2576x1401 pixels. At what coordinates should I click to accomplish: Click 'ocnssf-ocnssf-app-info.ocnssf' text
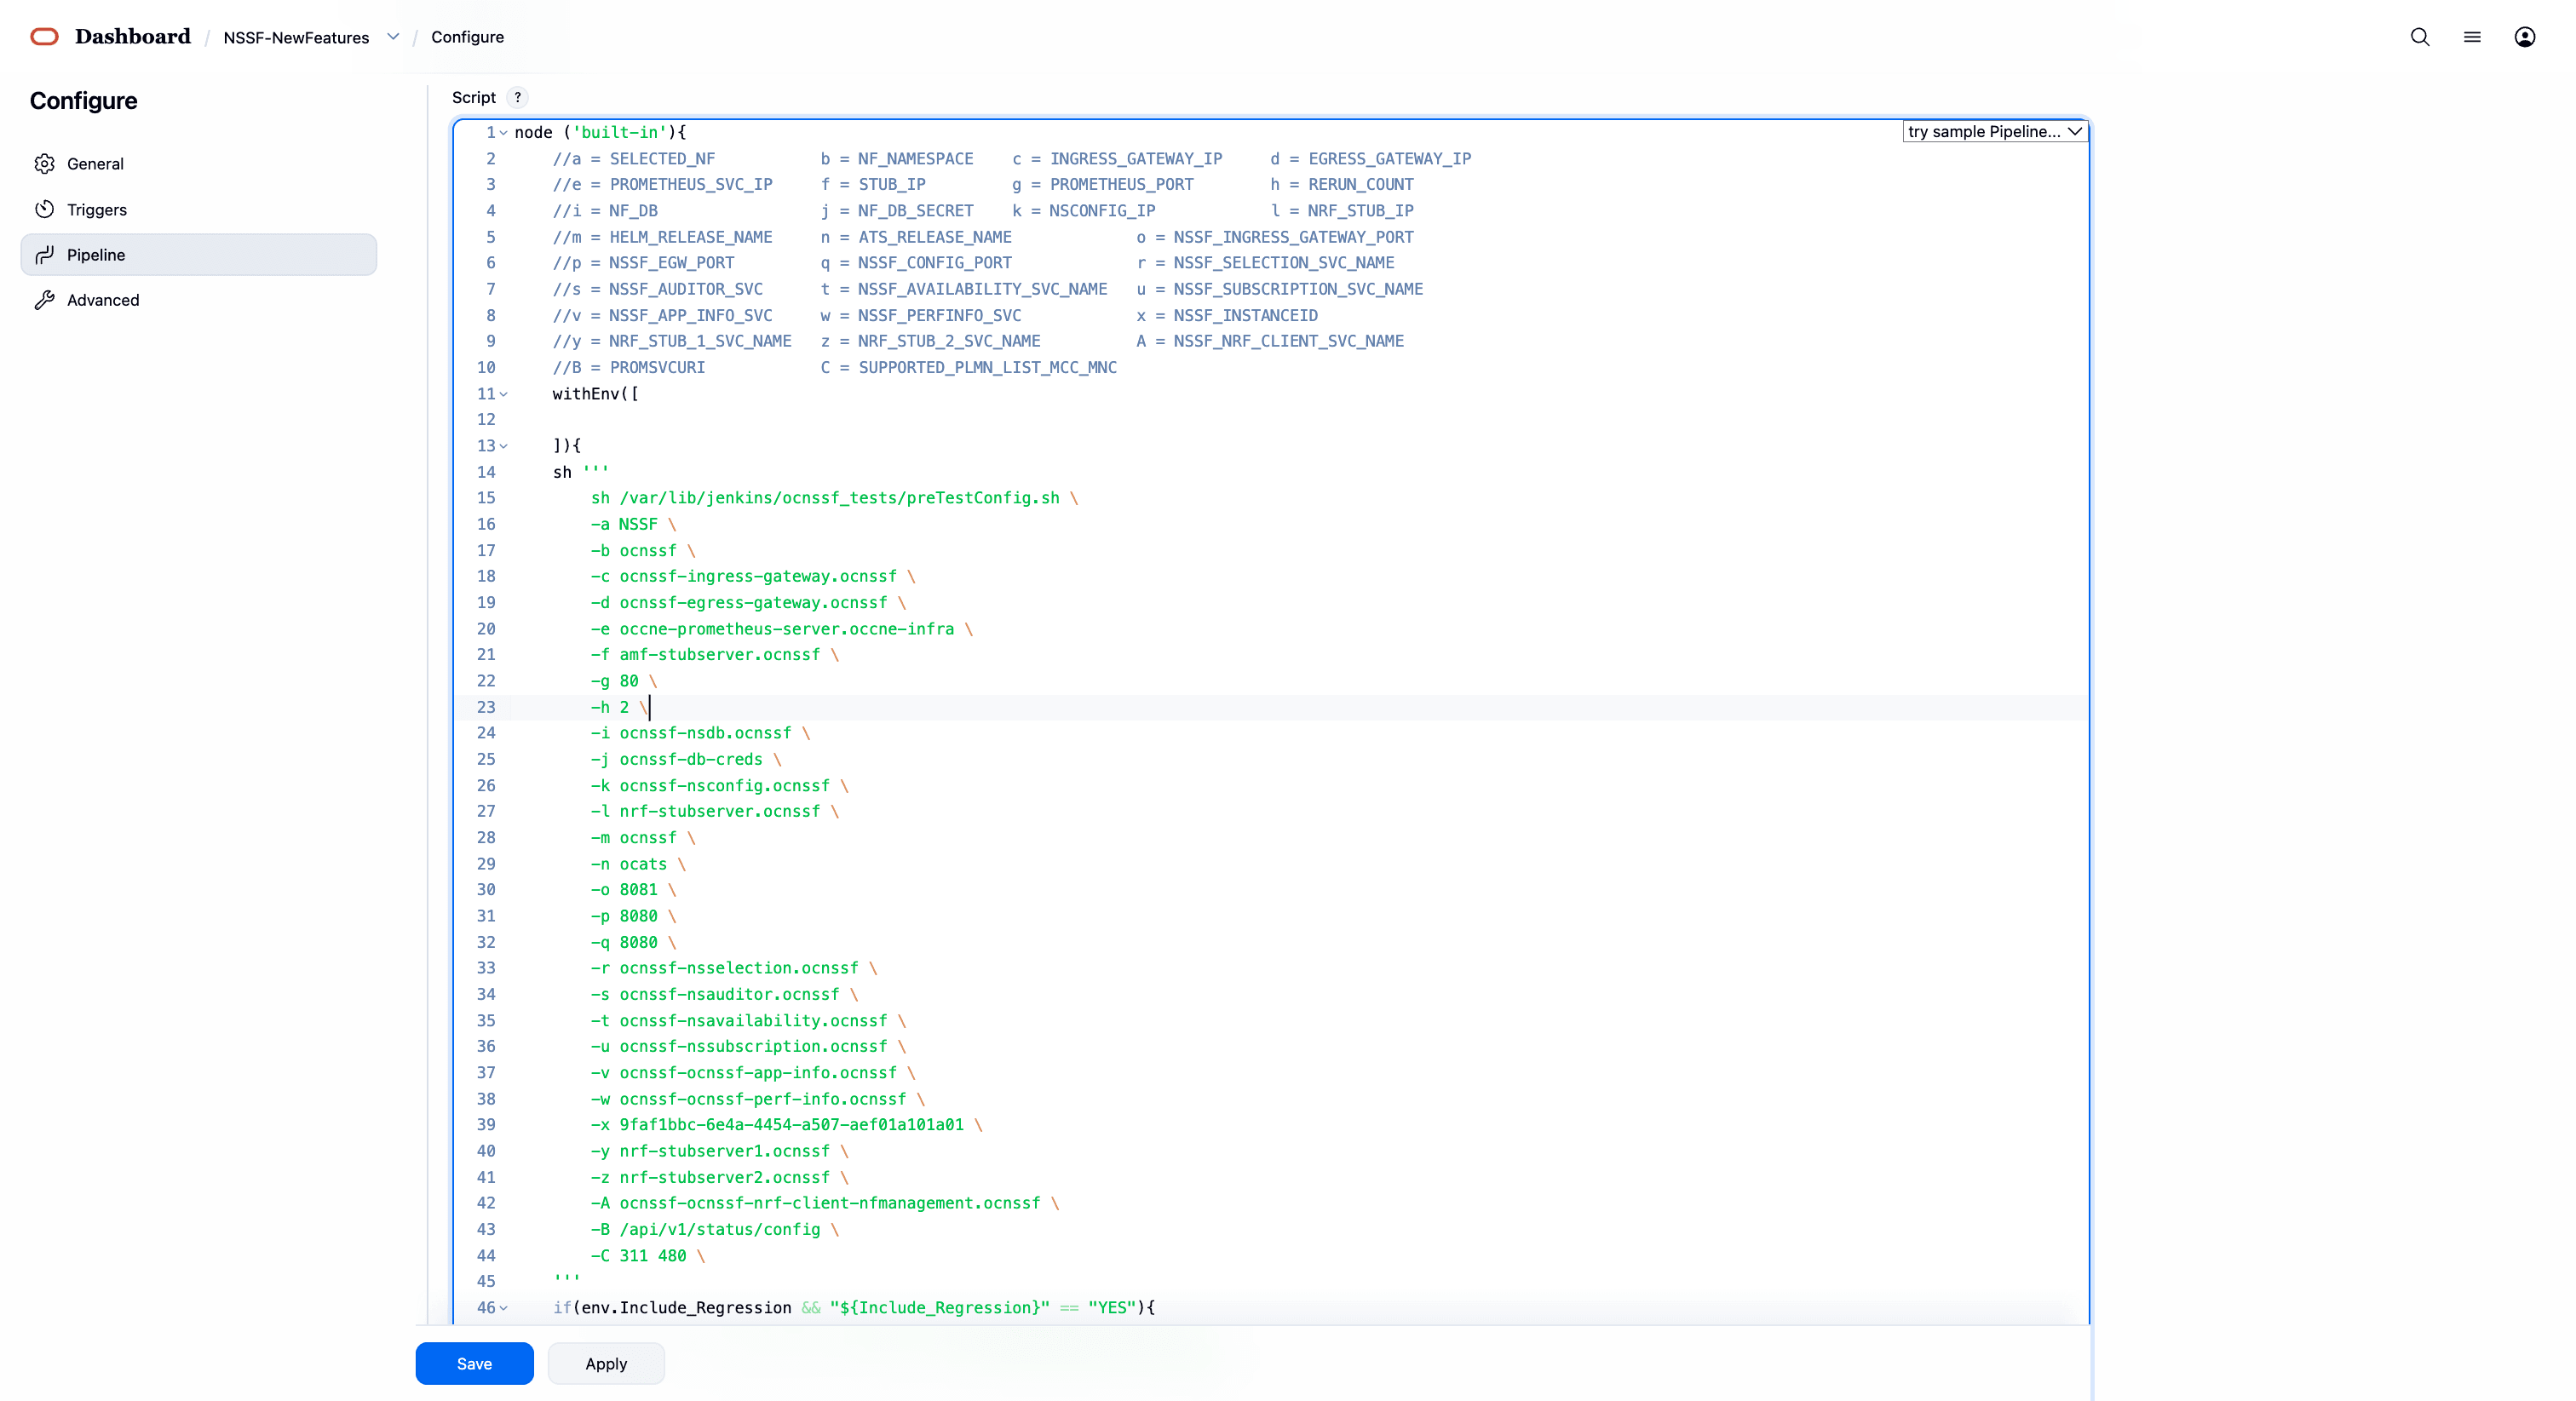pyautogui.click(x=758, y=1073)
